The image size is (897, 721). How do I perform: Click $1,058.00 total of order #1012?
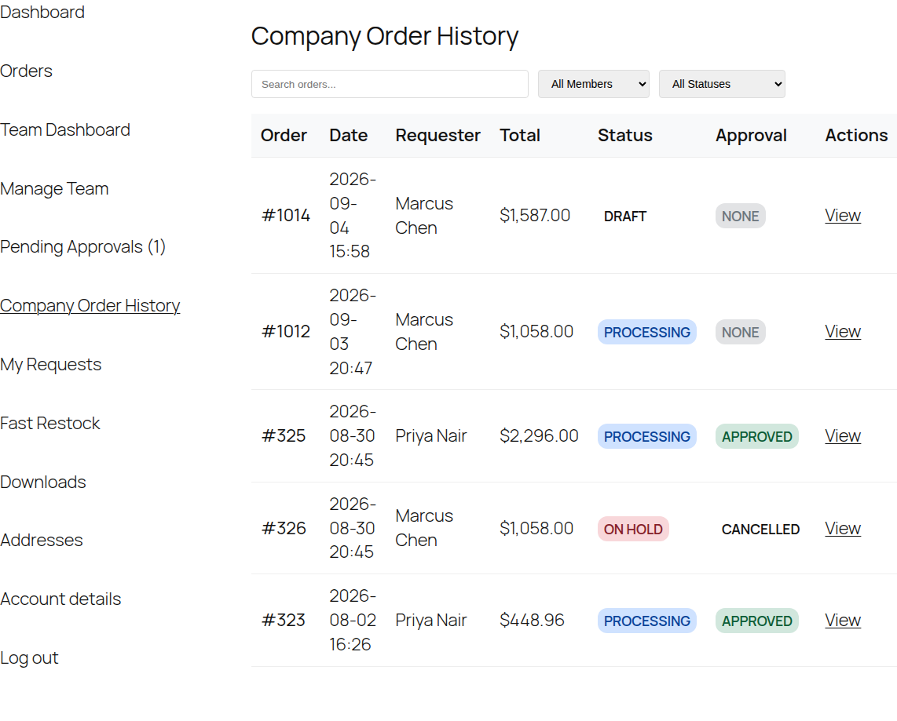(536, 331)
